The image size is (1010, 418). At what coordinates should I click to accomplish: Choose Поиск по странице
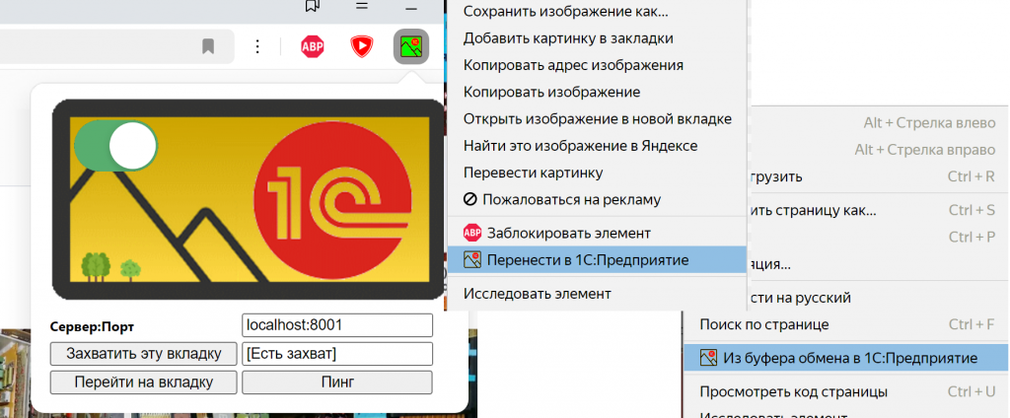pyautogui.click(x=845, y=324)
